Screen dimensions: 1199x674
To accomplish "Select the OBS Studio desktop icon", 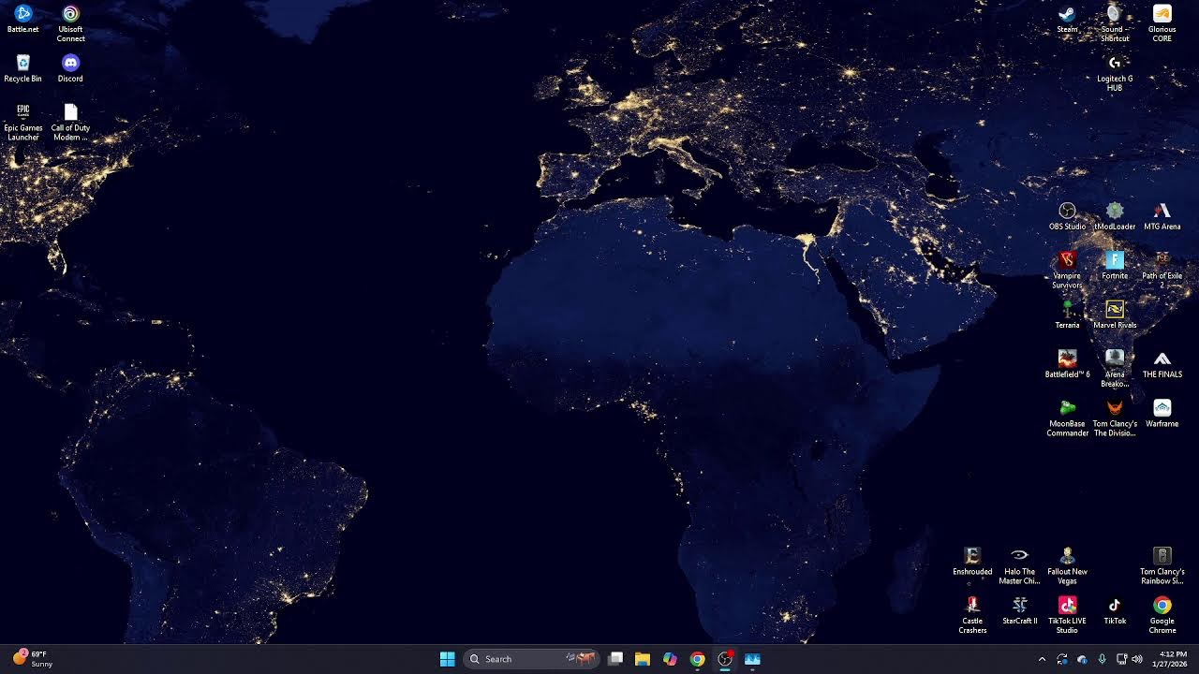I will coord(1067,216).
